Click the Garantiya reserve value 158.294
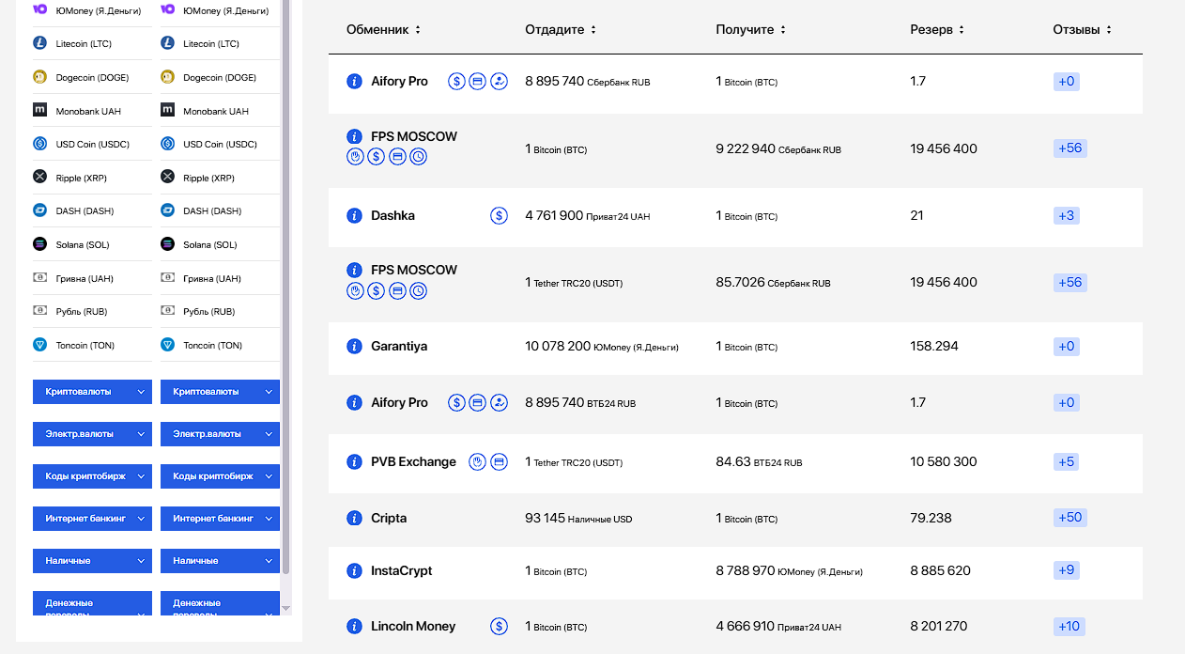Viewport: 1185px width, 654px height. [x=934, y=347]
